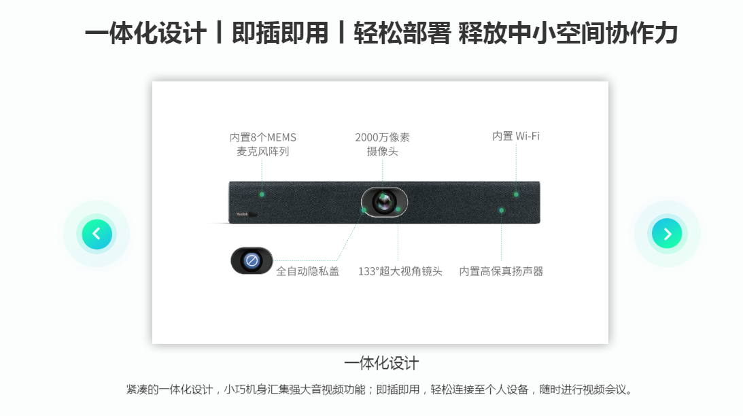The width and height of the screenshot is (743, 416).
Task: Click the 内置高保真扬声器 label
Action: point(501,271)
